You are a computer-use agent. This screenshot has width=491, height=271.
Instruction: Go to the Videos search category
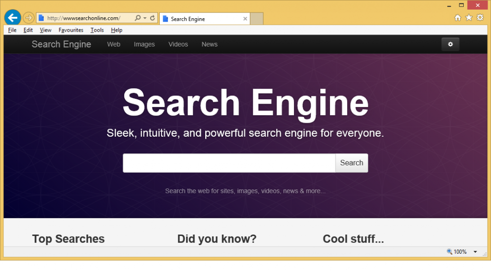point(178,44)
